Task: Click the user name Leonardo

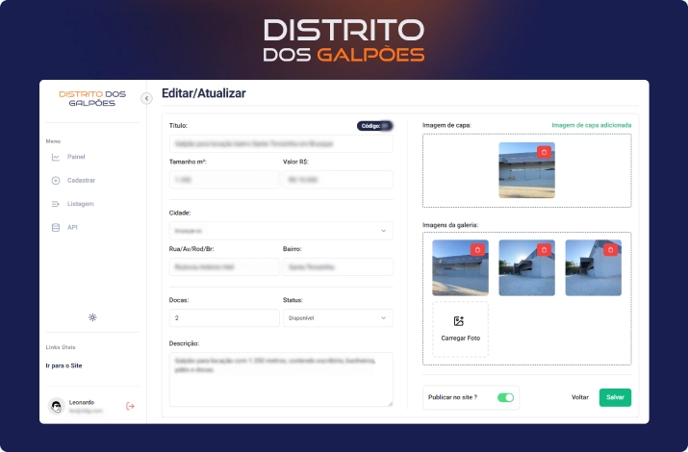Action: click(82, 402)
